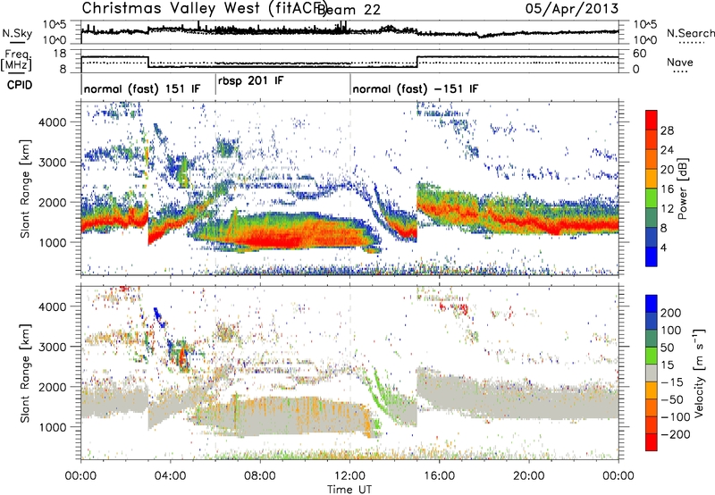This screenshot has width=715, height=495.
Task: Click the noise trace in the N.Sky panel
Action: [349, 31]
